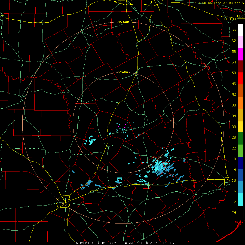Click the 'KGRK' station ID in the caption
The height and width of the screenshot is (245, 245).
(x=130, y=243)
